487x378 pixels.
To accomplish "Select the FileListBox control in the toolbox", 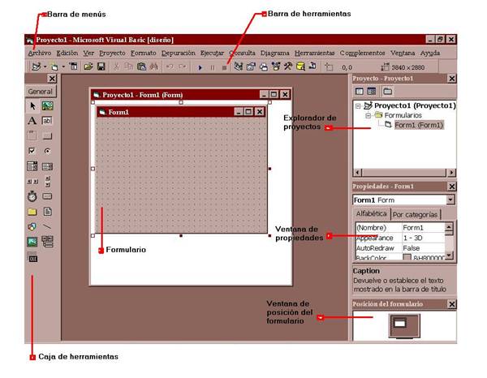I will [47, 212].
